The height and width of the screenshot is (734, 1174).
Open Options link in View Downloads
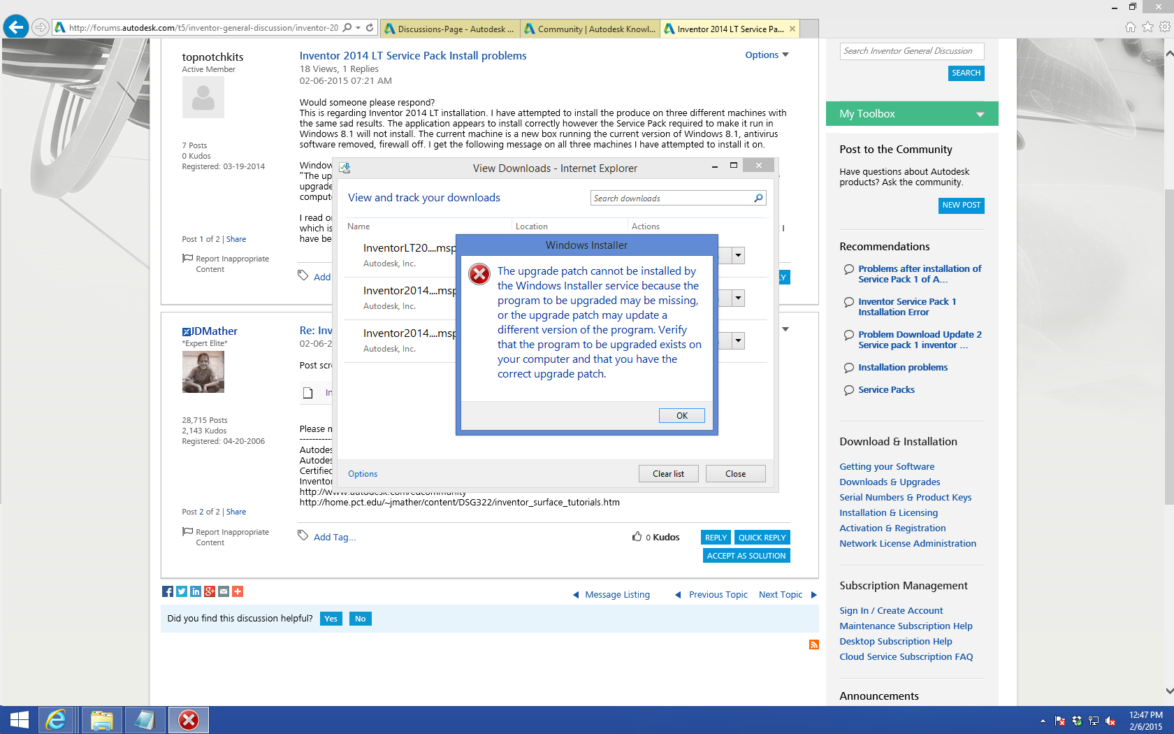coord(363,474)
